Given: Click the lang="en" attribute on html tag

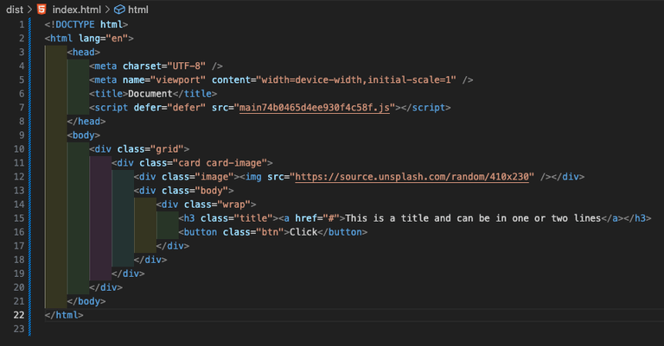Looking at the screenshot, I should click(104, 39).
